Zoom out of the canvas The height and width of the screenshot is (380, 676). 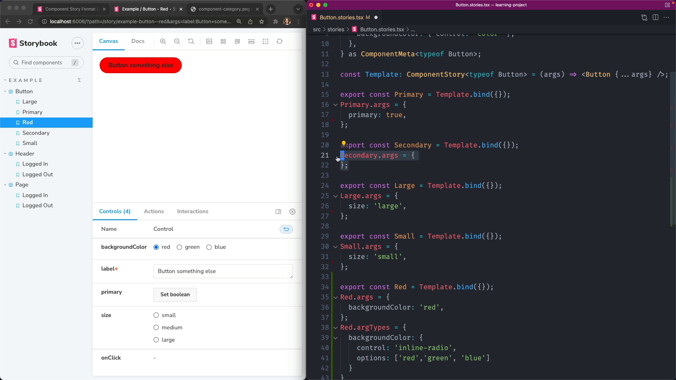tap(177, 42)
